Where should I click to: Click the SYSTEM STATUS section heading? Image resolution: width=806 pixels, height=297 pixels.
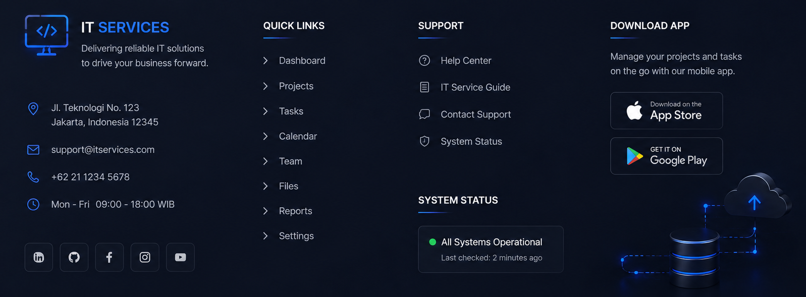[x=458, y=200]
